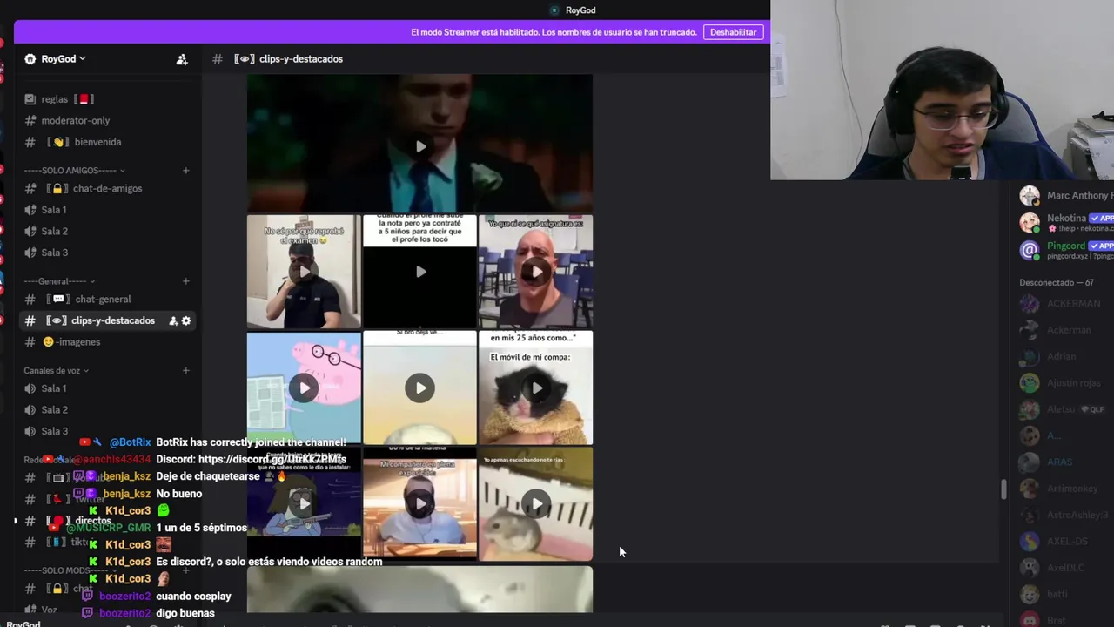Create channel in SOLO AMIGOS with plus icon

click(x=185, y=171)
